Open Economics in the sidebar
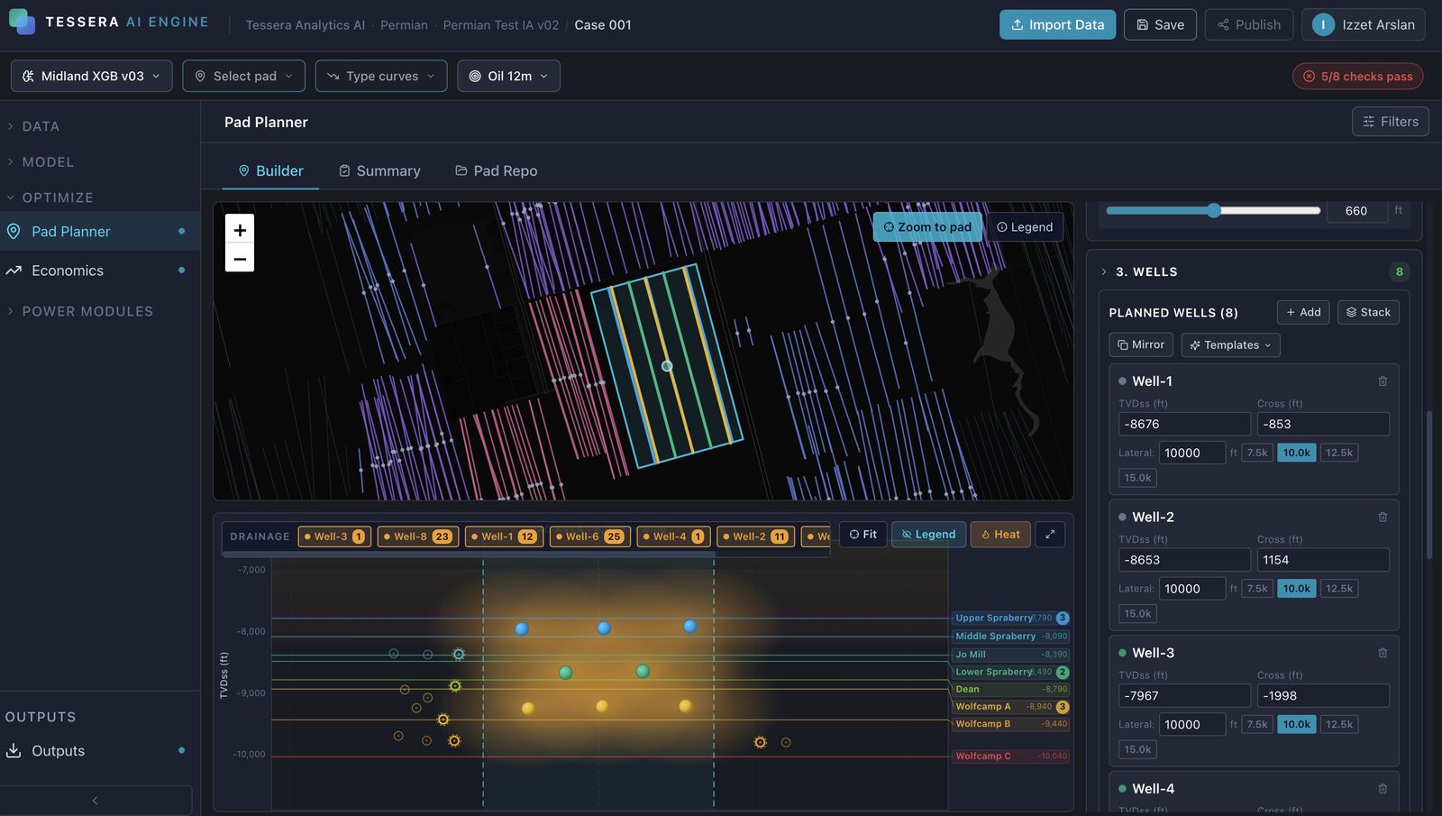The image size is (1442, 816). click(68, 270)
